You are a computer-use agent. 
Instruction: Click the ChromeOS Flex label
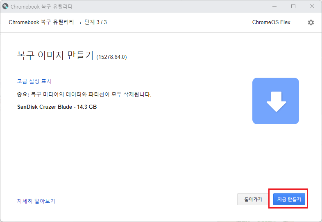click(271, 22)
